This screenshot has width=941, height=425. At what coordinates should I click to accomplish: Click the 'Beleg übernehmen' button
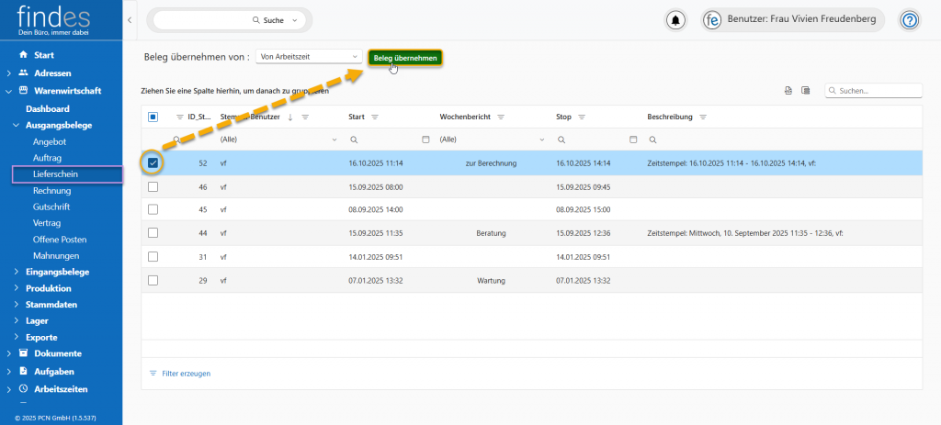coord(405,58)
